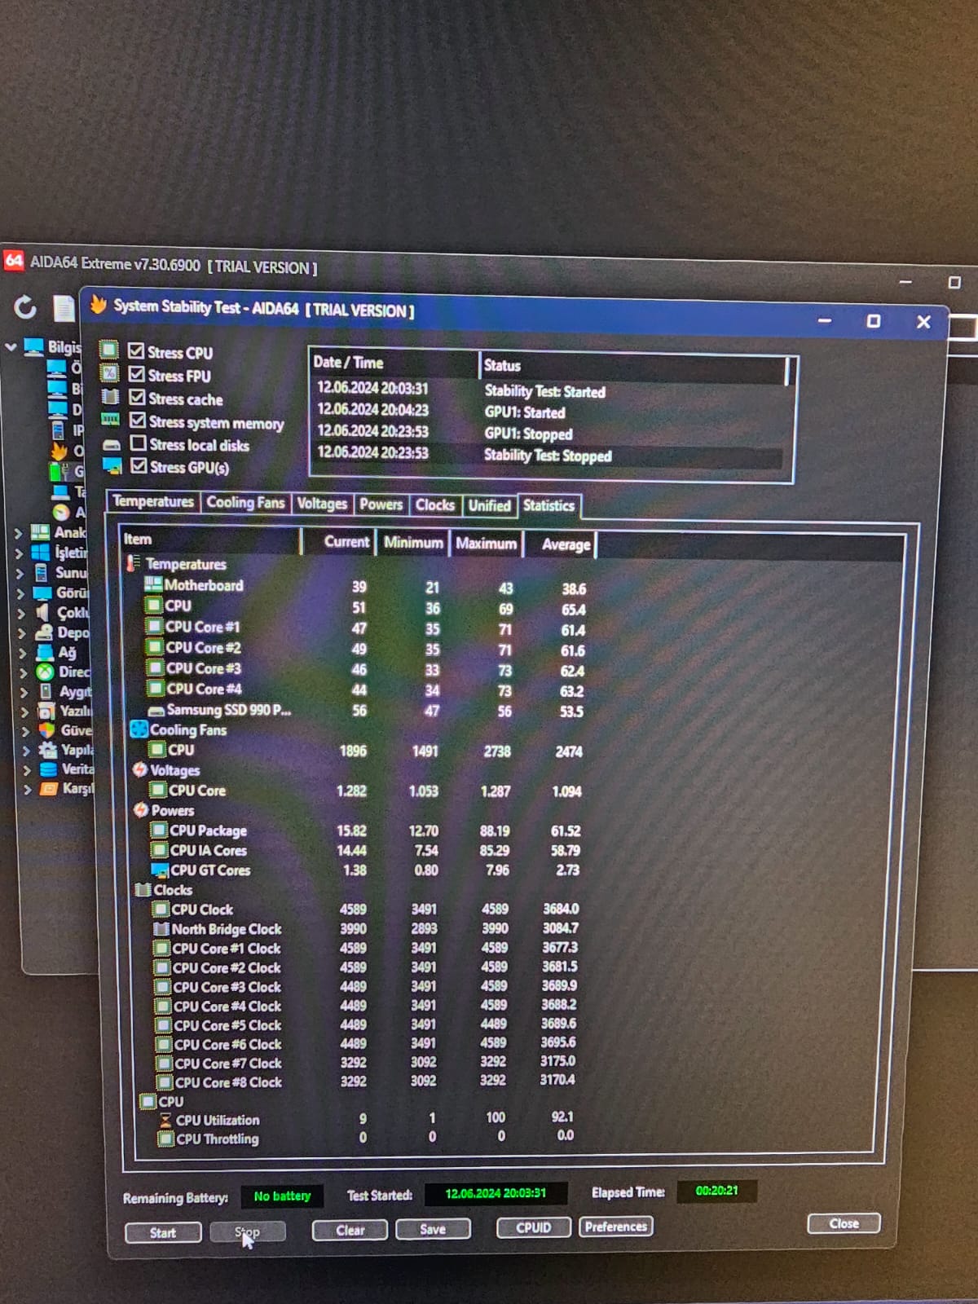Screen dimensions: 978x1304
Task: Switch to the Powers tab
Action: [x=381, y=504]
